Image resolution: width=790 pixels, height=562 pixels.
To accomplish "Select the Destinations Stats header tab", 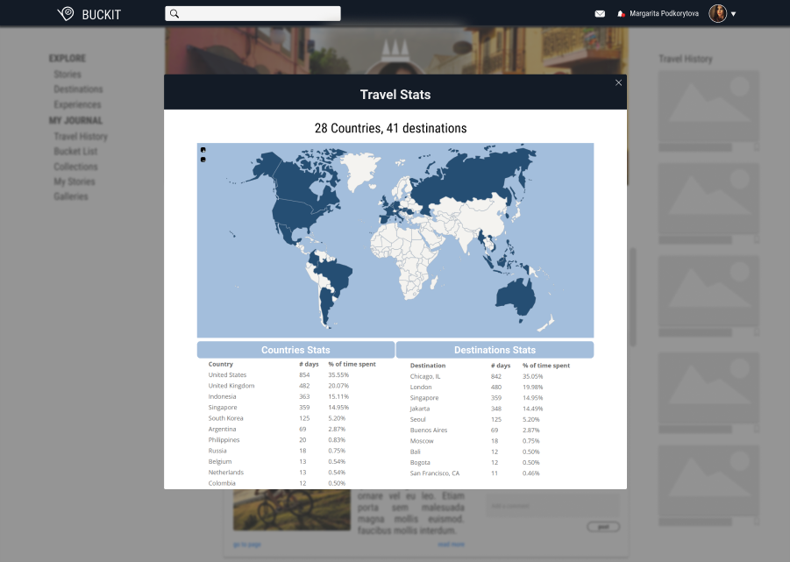I will tap(495, 350).
